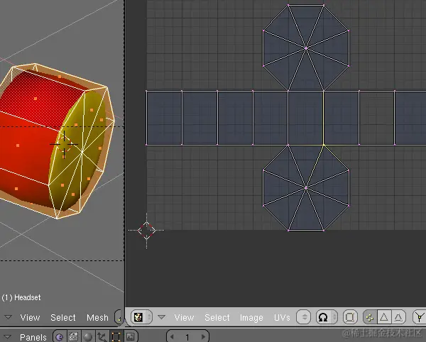Click the sticky UV selection icon
This screenshot has width=426, height=342.
click(420, 317)
